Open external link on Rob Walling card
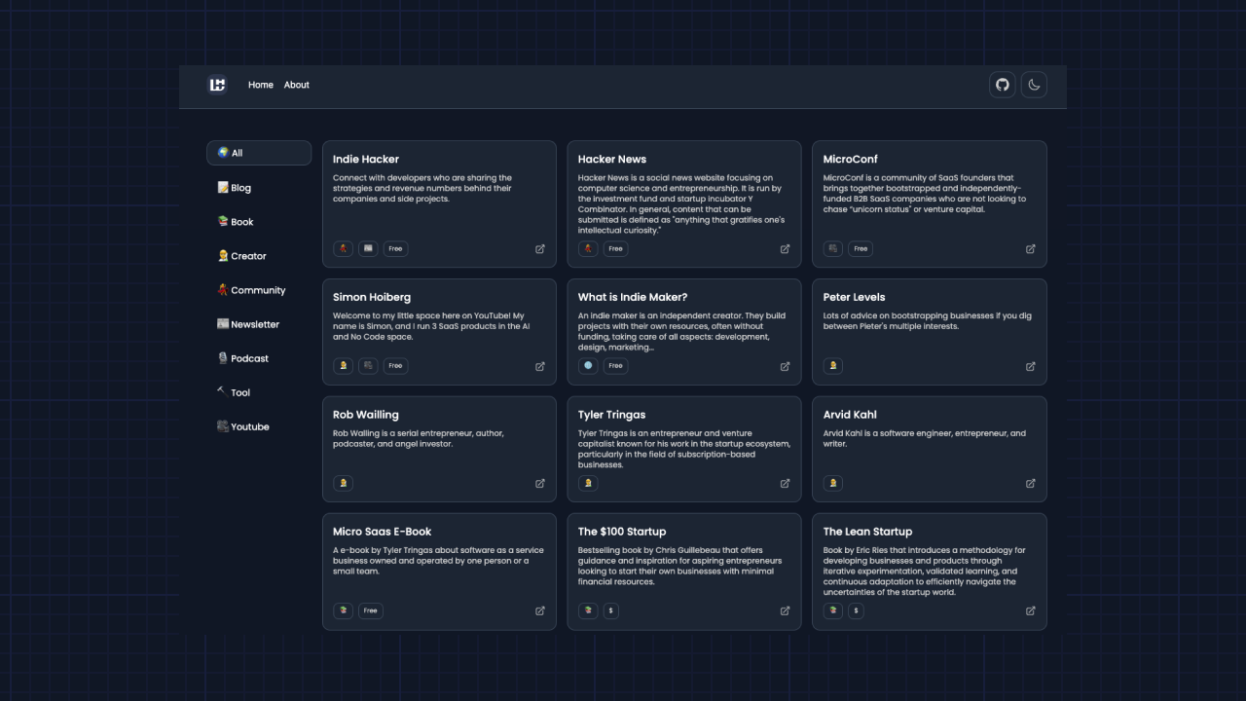1246x701 pixels. pyautogui.click(x=540, y=484)
